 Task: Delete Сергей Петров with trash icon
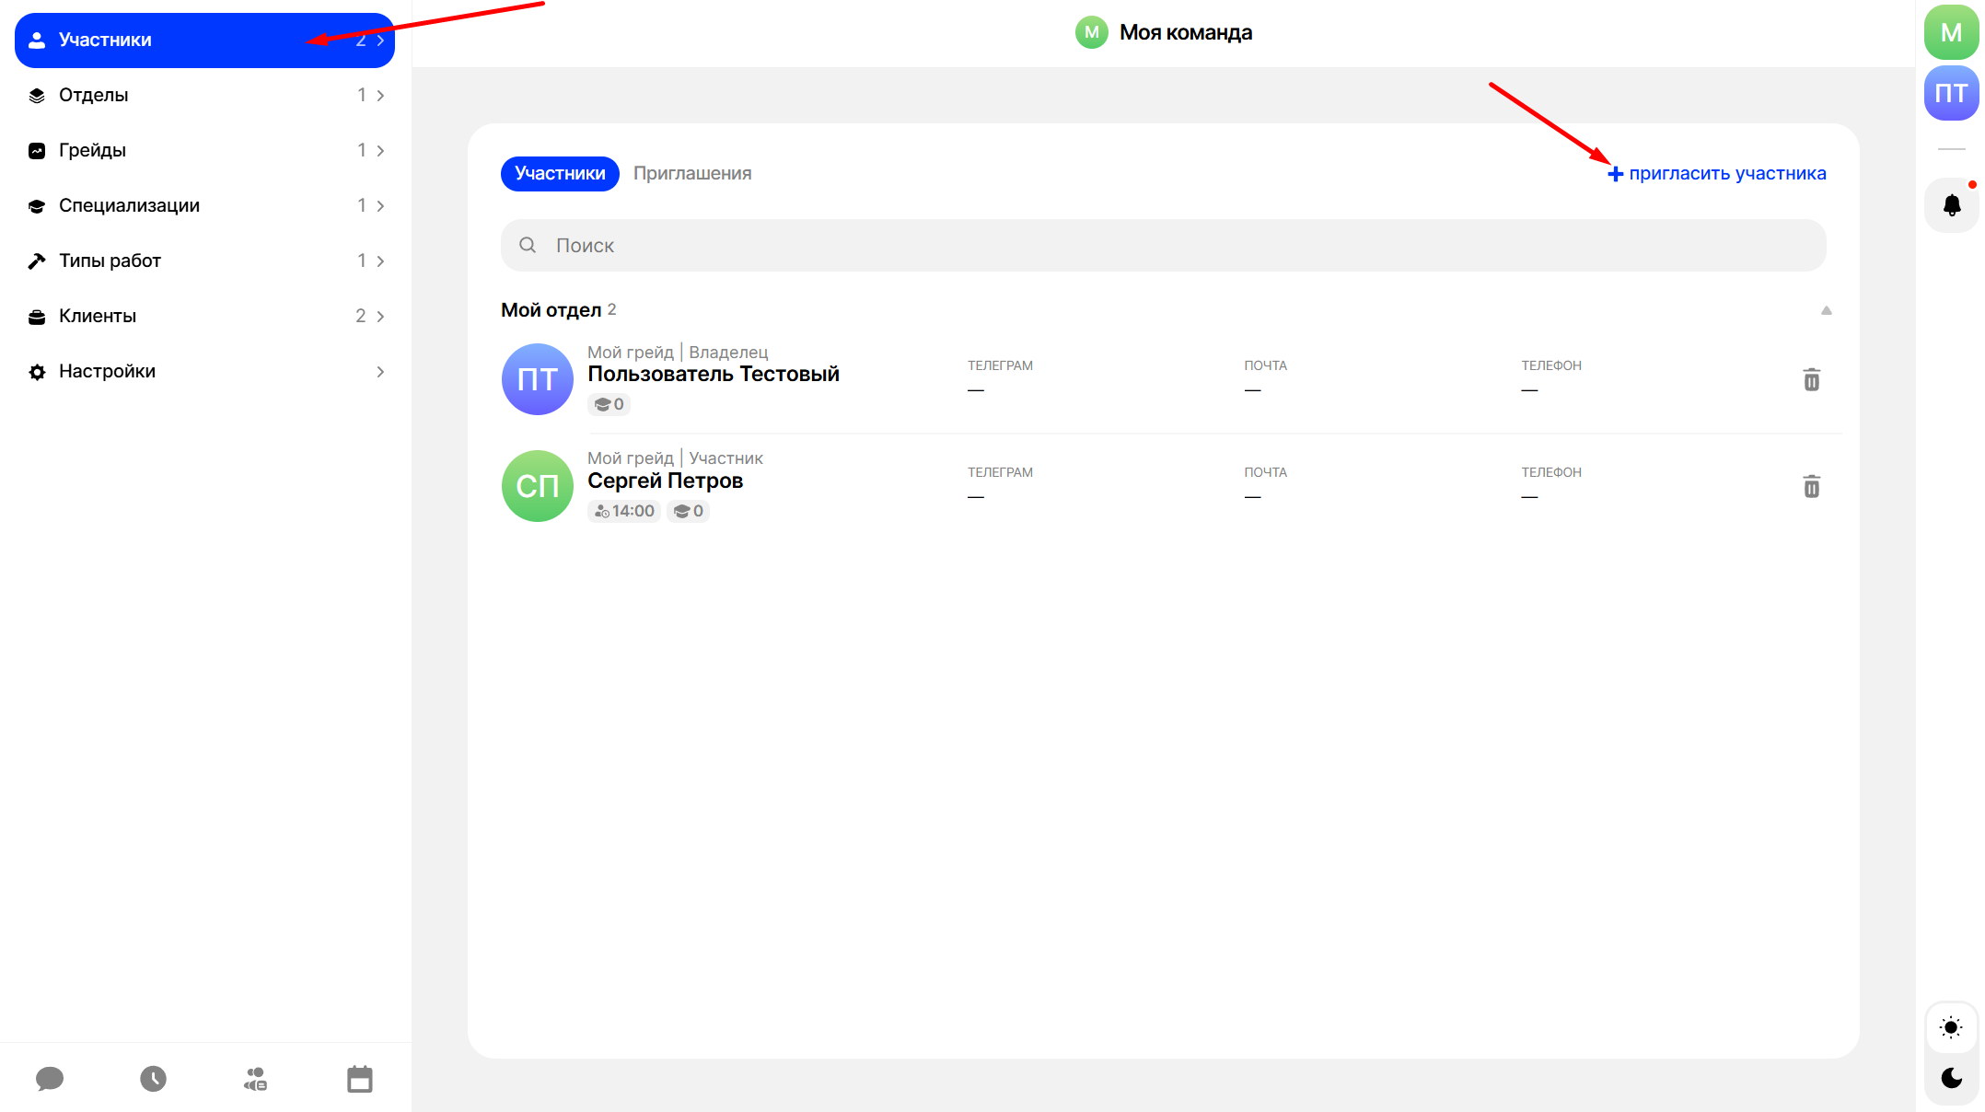[1811, 486]
